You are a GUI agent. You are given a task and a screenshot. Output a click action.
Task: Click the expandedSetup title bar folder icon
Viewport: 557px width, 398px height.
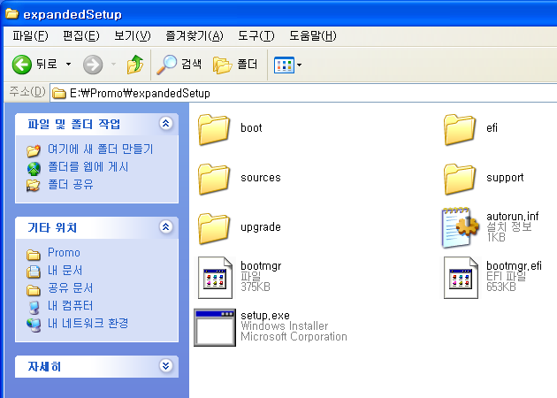12,14
